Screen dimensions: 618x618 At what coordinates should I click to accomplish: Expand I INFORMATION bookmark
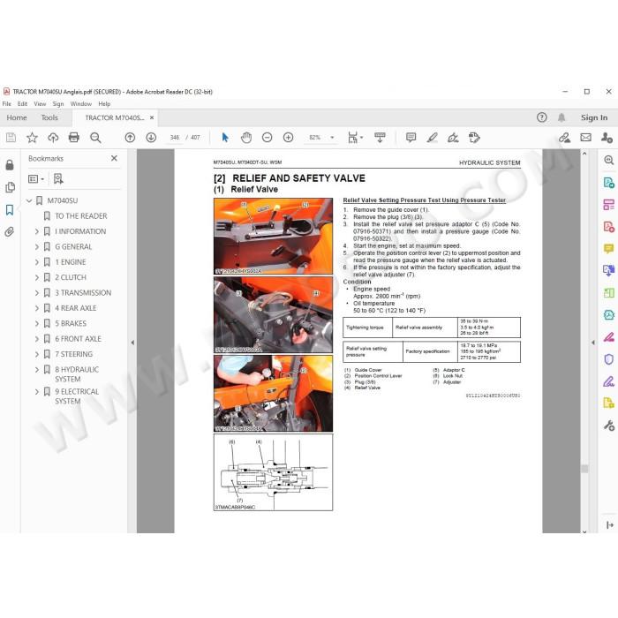(37, 231)
